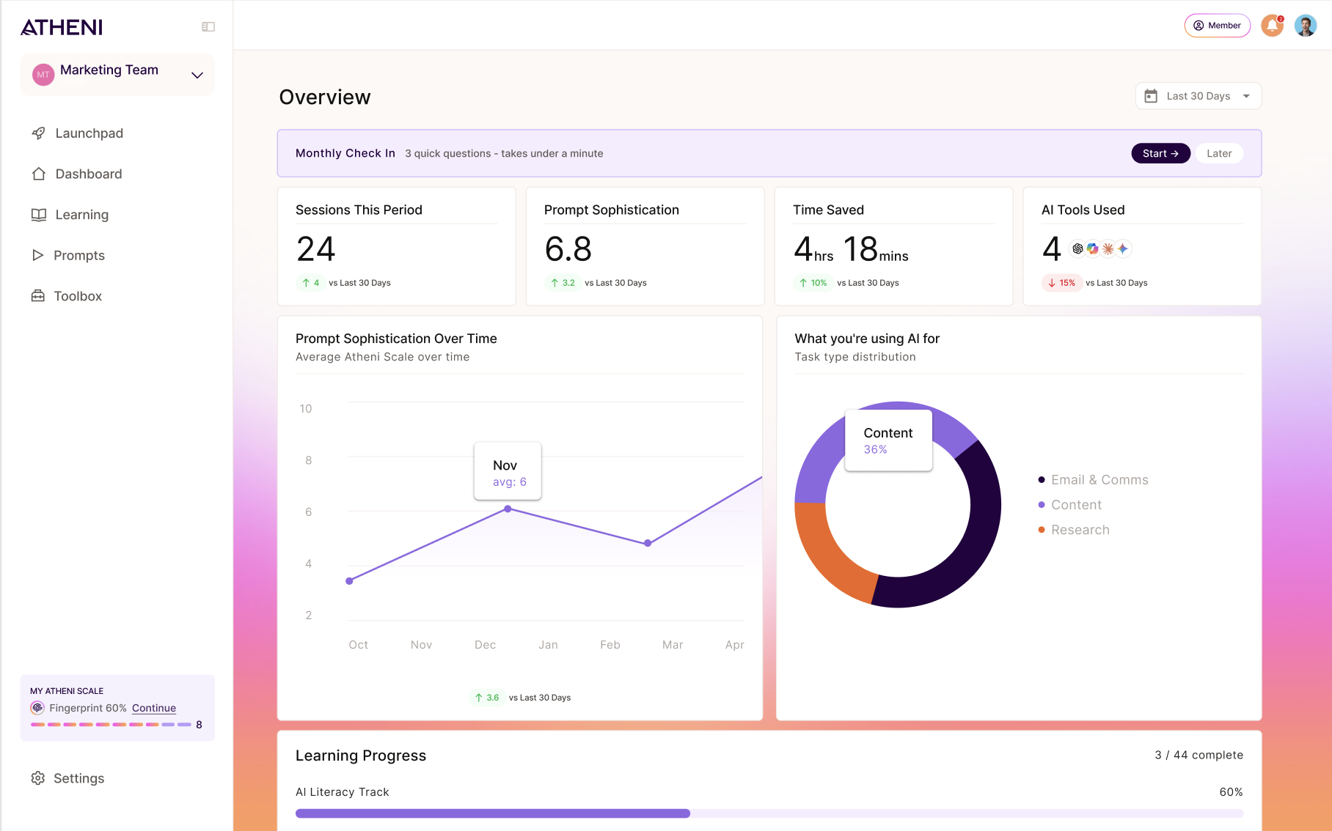
Task: Click the Member badge button
Action: tap(1217, 26)
